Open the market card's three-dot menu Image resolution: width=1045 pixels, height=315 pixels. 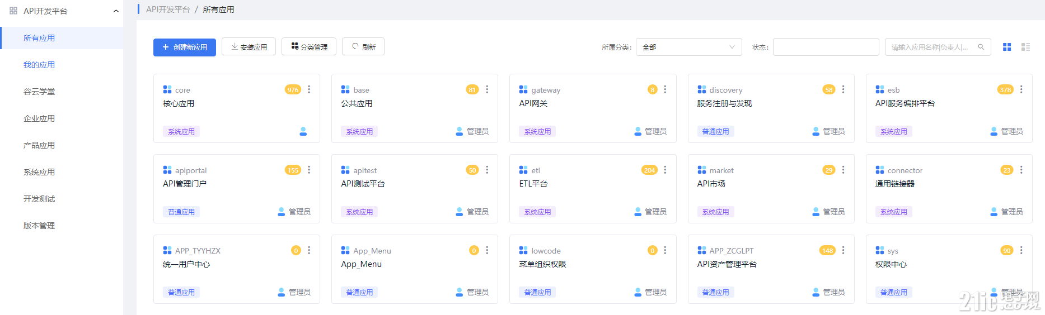(844, 170)
